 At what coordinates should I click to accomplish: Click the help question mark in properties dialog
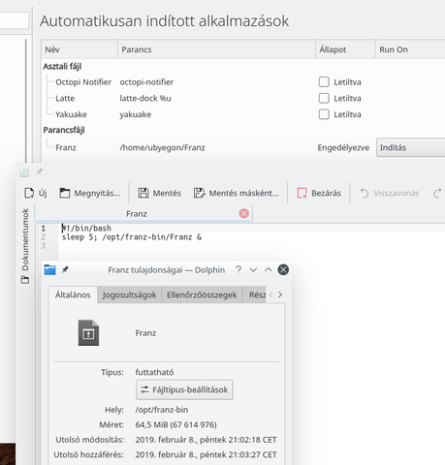[238, 269]
